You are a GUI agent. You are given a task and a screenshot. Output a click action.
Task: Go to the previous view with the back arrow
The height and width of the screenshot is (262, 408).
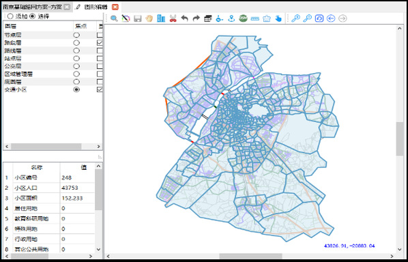[x=331, y=18]
